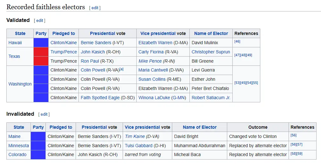Click the Bernie Sanders link in Hawaii row
Image resolution: width=321 pixels, height=164 pixels.
(x=96, y=43)
